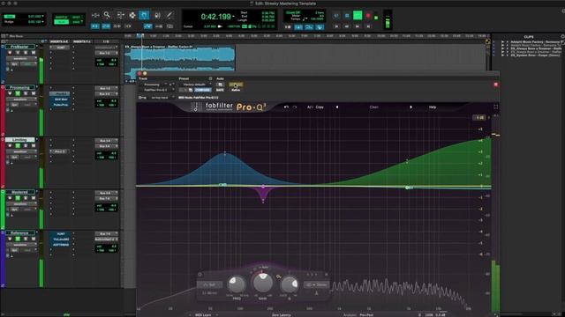Toggle the plugin BYPASS button
Screen dimensions: 565x317
(x=236, y=85)
